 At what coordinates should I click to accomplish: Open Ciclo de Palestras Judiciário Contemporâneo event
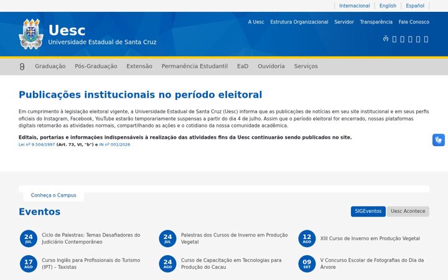(x=91, y=238)
